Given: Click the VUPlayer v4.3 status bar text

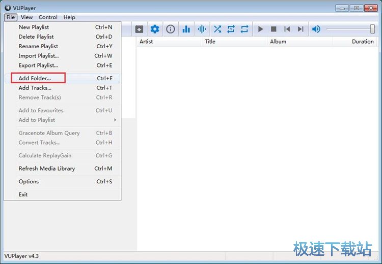Looking at the screenshot, I should 21,256.
